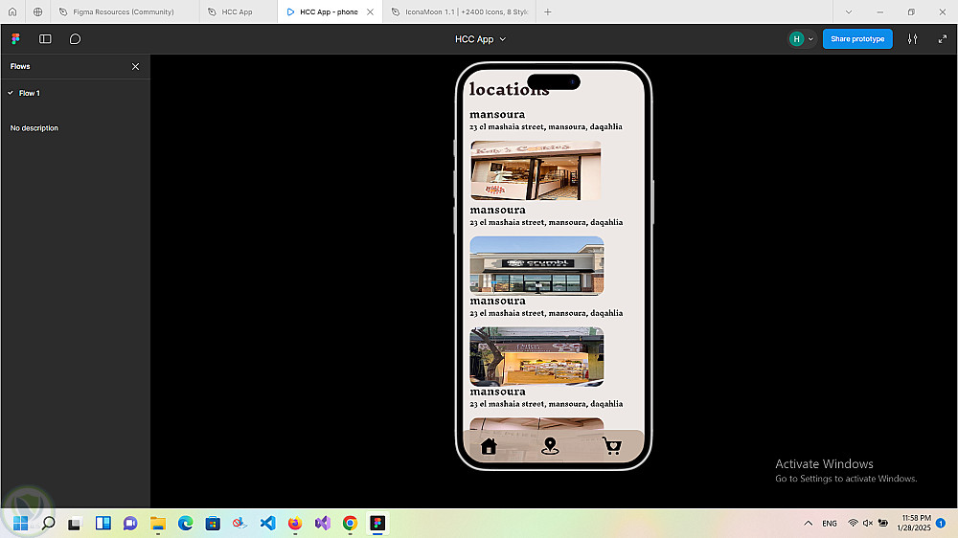Open the Figma main menu logo
Viewport: 958px width, 538px height.
pos(16,39)
